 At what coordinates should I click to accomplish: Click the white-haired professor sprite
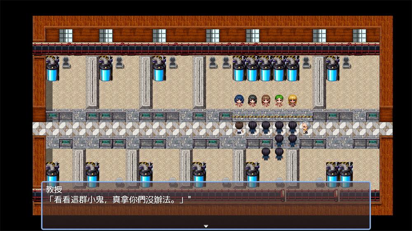pyautogui.click(x=305, y=127)
